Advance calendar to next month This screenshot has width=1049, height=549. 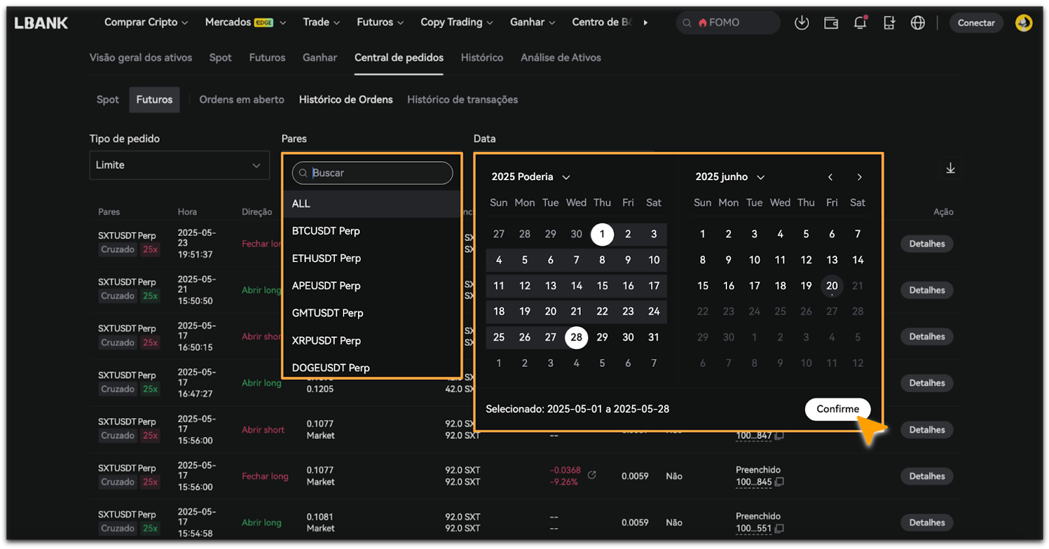point(859,177)
